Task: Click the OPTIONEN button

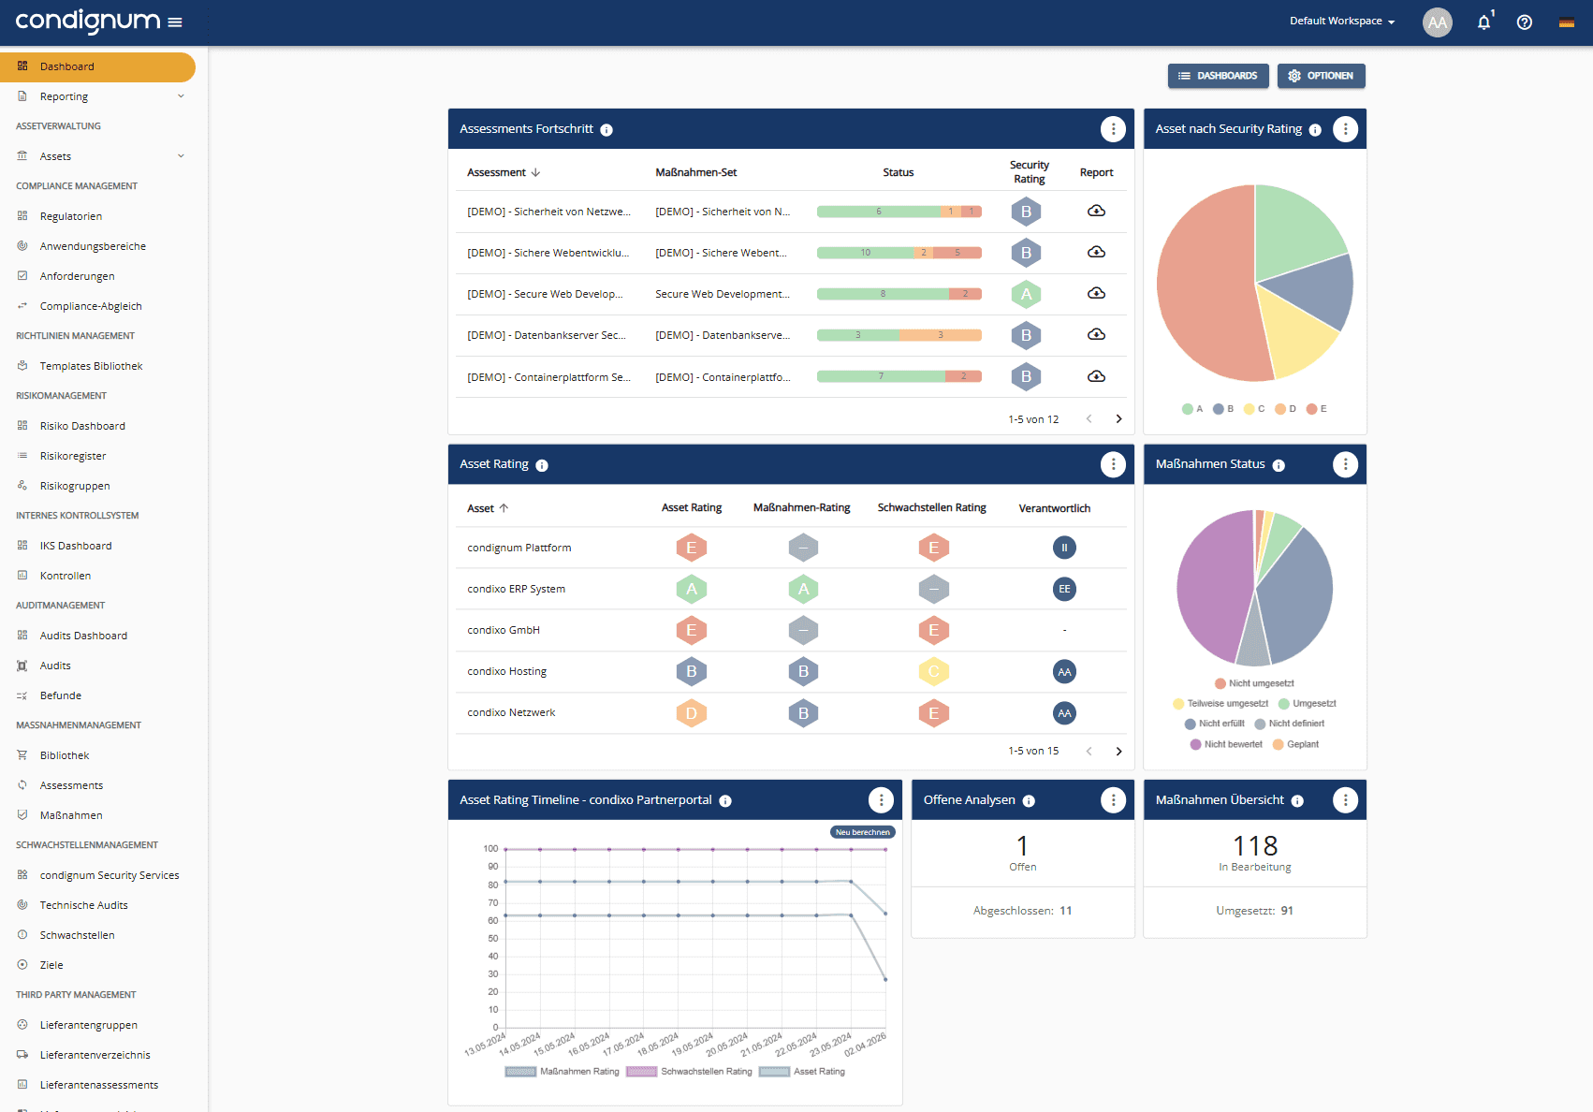Action: [1321, 76]
